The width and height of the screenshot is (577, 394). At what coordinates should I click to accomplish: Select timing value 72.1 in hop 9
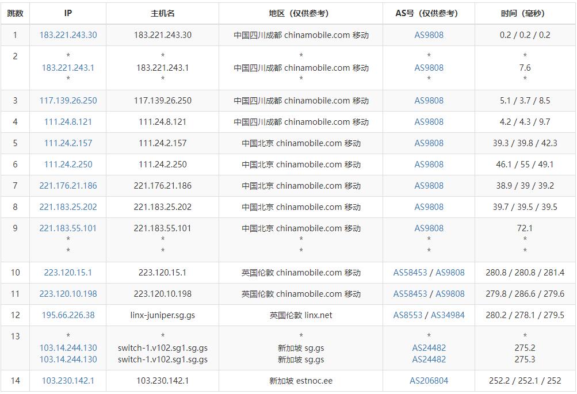click(x=525, y=228)
